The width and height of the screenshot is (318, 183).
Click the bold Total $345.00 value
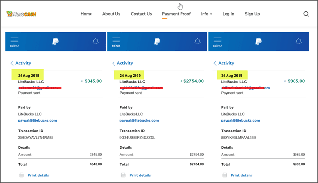[96, 164]
